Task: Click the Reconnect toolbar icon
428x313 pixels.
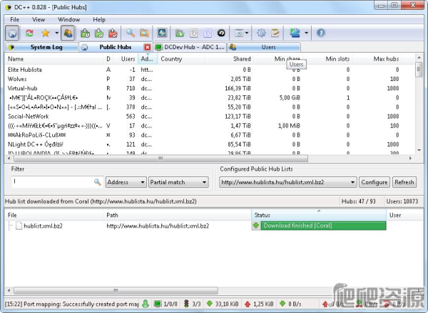Action: click(x=29, y=33)
